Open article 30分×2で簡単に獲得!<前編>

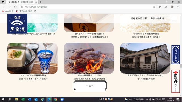(146, 37)
